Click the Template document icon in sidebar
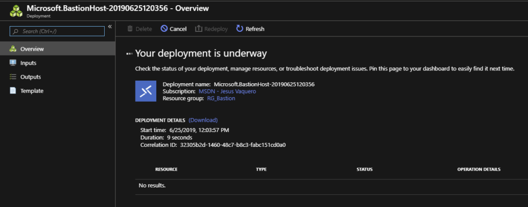Viewport: 528px width, 207px height. click(x=13, y=91)
